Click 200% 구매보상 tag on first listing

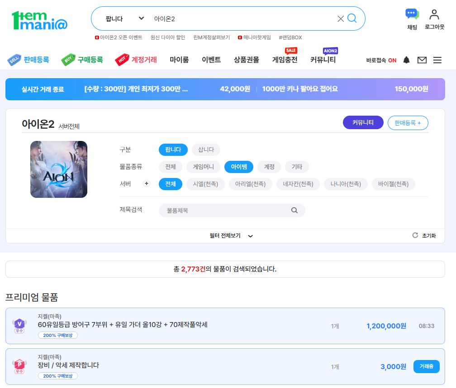click(x=58, y=335)
